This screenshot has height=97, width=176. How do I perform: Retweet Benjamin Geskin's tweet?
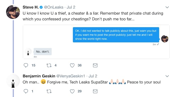point(49,91)
